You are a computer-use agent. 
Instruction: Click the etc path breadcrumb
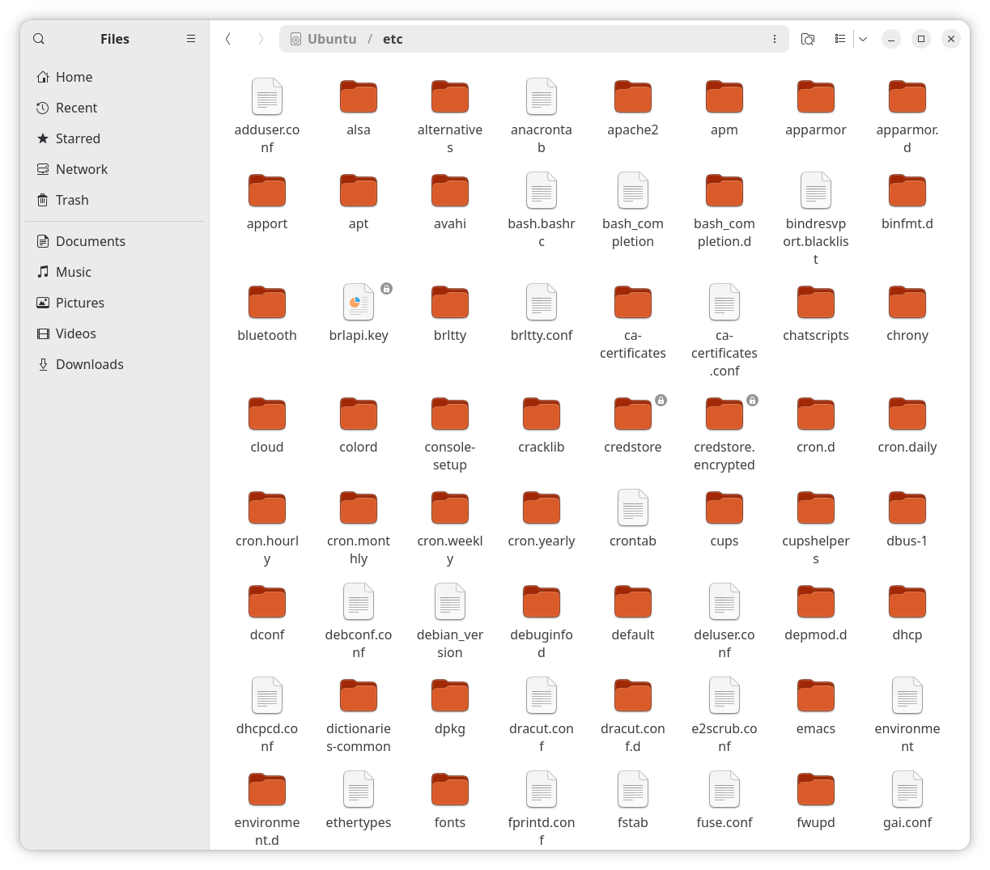[x=393, y=39]
